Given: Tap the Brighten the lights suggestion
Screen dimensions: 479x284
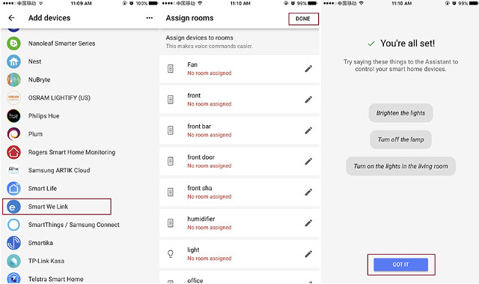Looking at the screenshot, I should pyautogui.click(x=401, y=113).
